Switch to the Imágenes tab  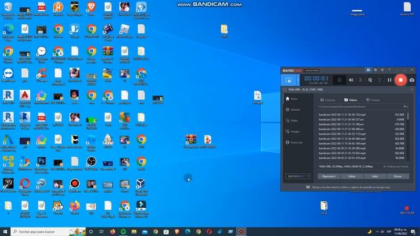tap(373, 100)
